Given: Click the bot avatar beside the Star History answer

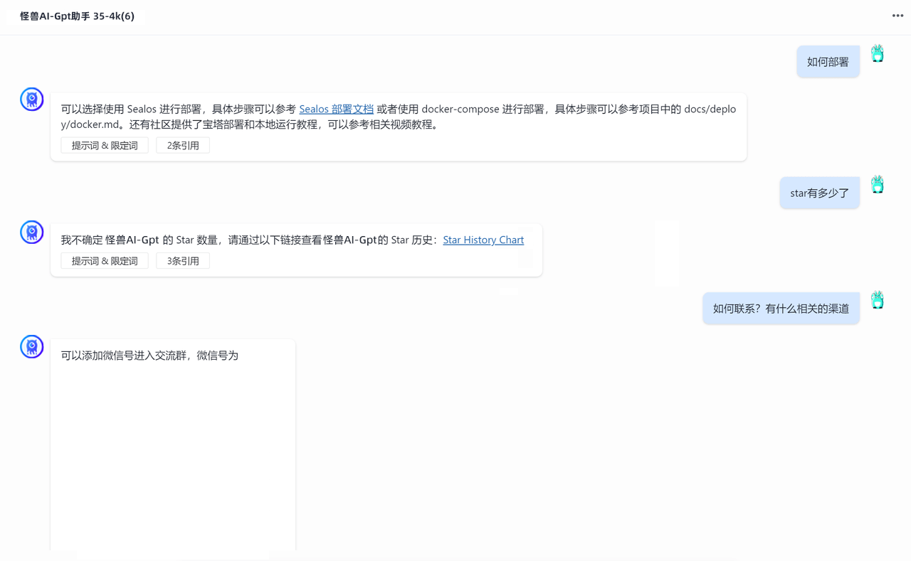Looking at the screenshot, I should click(32, 232).
